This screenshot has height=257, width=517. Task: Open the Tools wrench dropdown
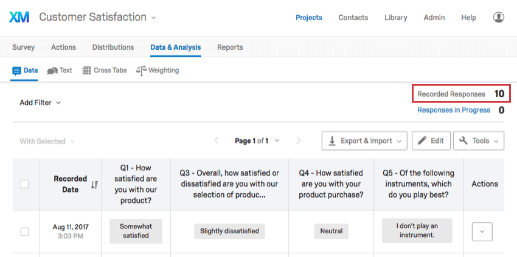click(479, 141)
